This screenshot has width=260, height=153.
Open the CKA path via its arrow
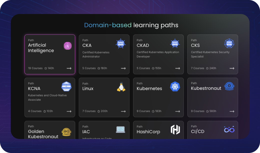click(x=123, y=68)
